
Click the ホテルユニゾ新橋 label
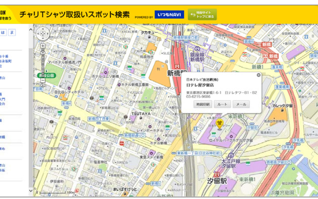tap(105, 76)
